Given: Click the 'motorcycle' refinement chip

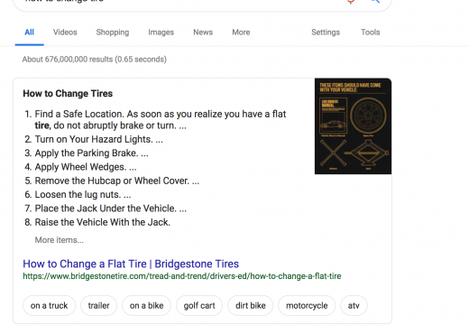Looking at the screenshot, I should click(307, 305).
